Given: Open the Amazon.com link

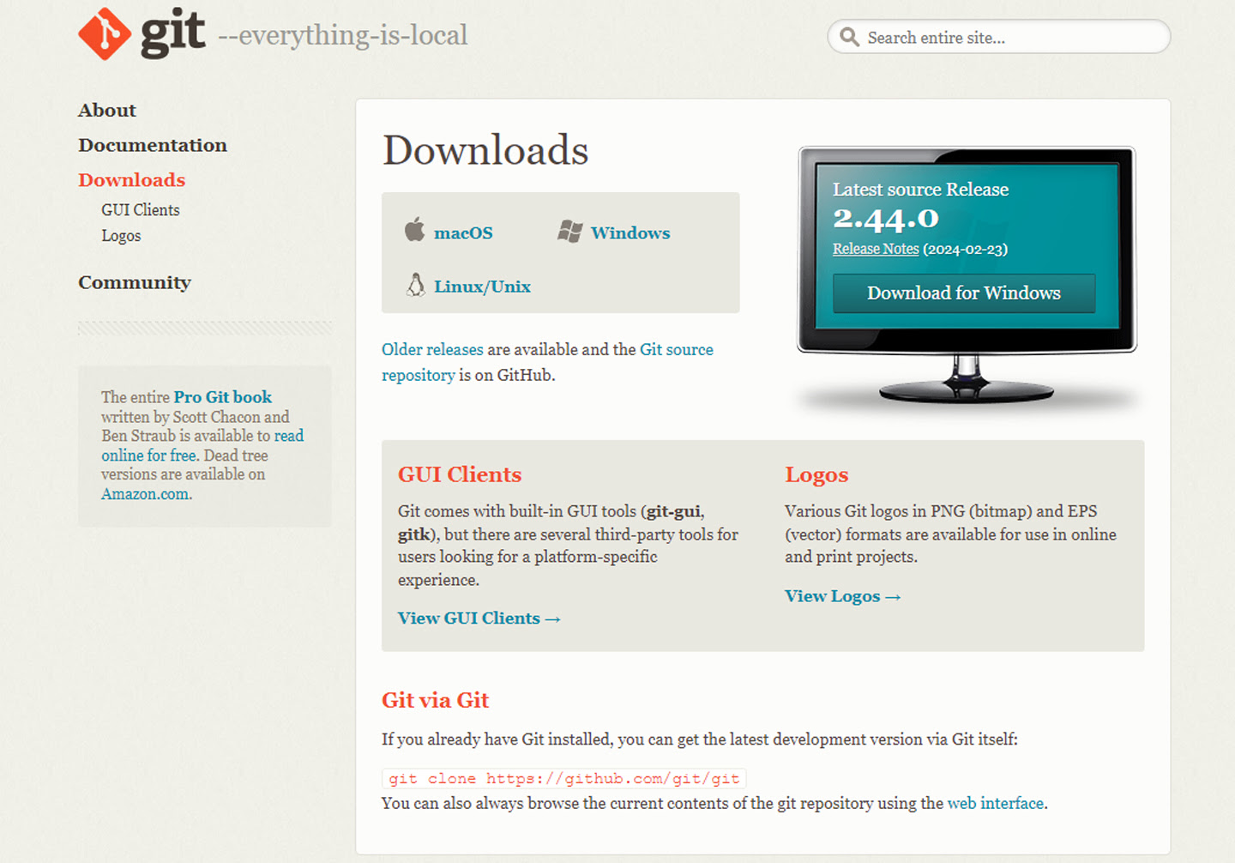Looking at the screenshot, I should (x=144, y=493).
